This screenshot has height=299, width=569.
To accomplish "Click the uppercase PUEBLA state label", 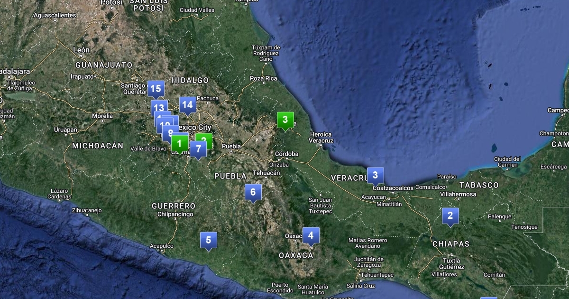I will pyautogui.click(x=231, y=176).
